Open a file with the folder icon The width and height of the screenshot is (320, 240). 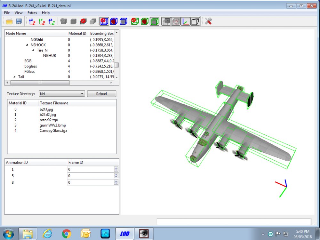[x=9, y=21]
